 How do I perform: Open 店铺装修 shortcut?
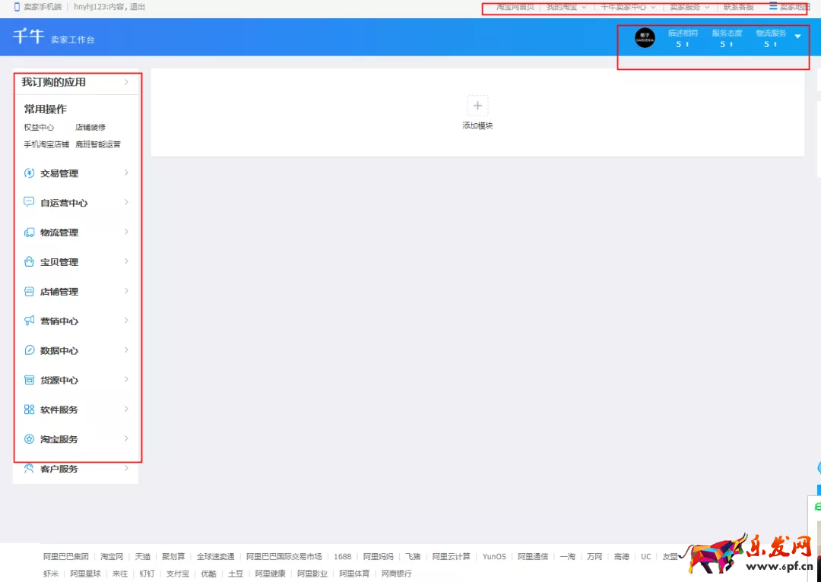(x=90, y=127)
